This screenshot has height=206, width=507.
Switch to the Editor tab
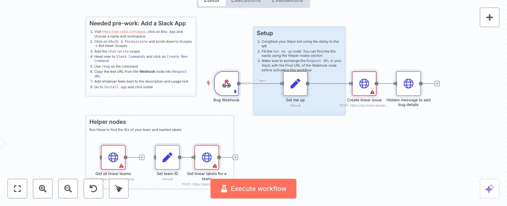pyautogui.click(x=212, y=1)
